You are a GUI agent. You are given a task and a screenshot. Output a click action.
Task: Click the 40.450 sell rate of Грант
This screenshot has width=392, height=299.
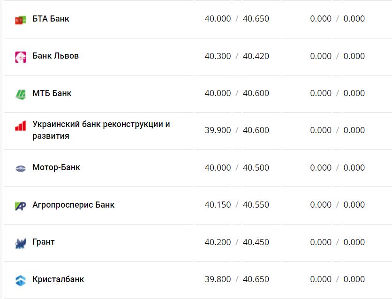[x=257, y=242]
